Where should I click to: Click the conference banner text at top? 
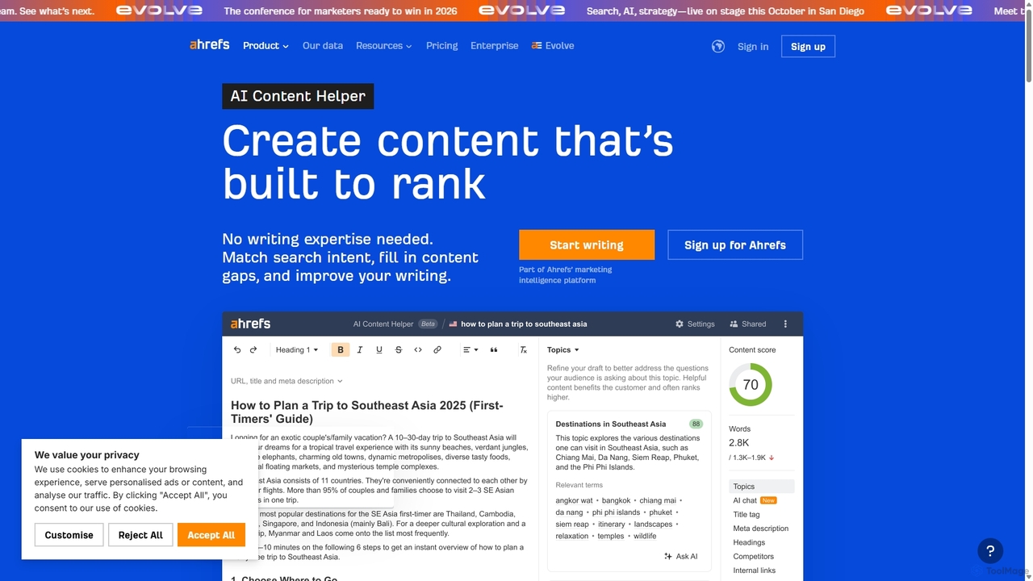click(x=341, y=10)
